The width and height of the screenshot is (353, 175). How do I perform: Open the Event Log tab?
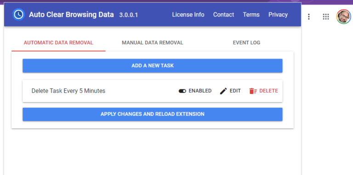(246, 43)
